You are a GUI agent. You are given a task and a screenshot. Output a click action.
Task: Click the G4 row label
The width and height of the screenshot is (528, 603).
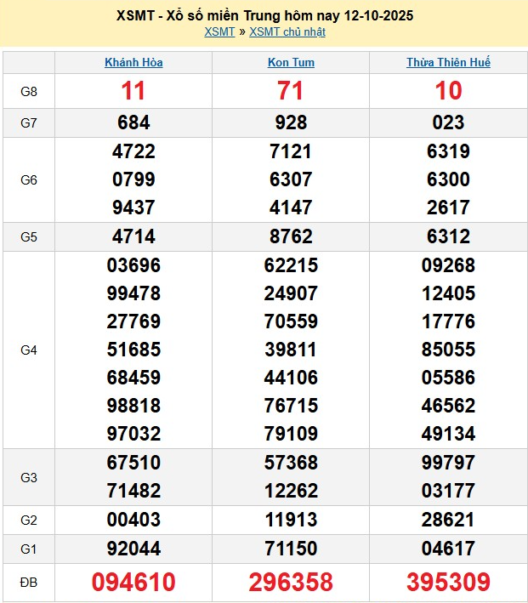(29, 350)
